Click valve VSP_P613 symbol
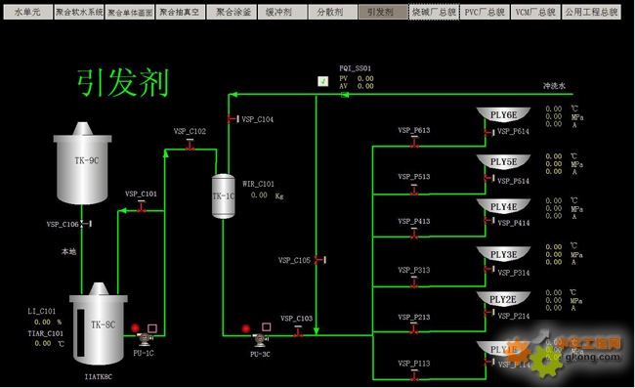 pyautogui.click(x=414, y=142)
